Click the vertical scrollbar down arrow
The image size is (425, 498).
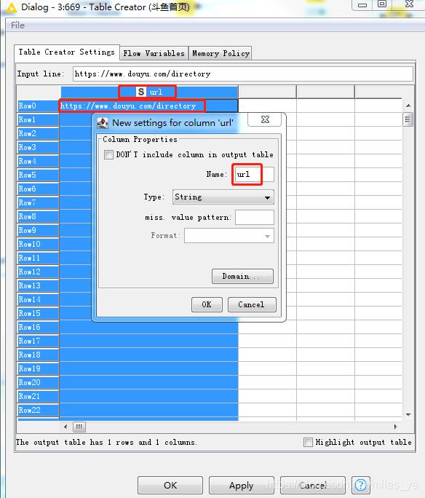pyautogui.click(x=408, y=415)
